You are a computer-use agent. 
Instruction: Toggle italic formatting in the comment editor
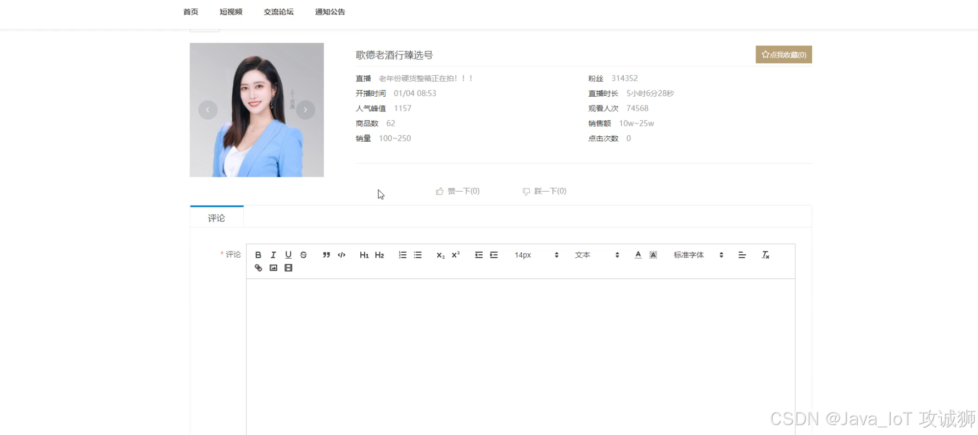[x=273, y=255]
